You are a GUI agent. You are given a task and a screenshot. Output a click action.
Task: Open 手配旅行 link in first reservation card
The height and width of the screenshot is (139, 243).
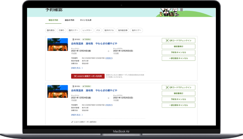pyautogui.click(x=109, y=58)
